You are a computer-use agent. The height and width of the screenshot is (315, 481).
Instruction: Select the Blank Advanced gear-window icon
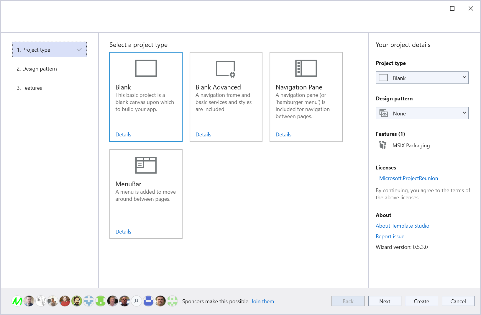coord(226,69)
